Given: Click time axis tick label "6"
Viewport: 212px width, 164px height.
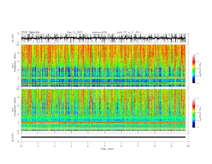Looking at the screenshot, I should pos(121,146).
